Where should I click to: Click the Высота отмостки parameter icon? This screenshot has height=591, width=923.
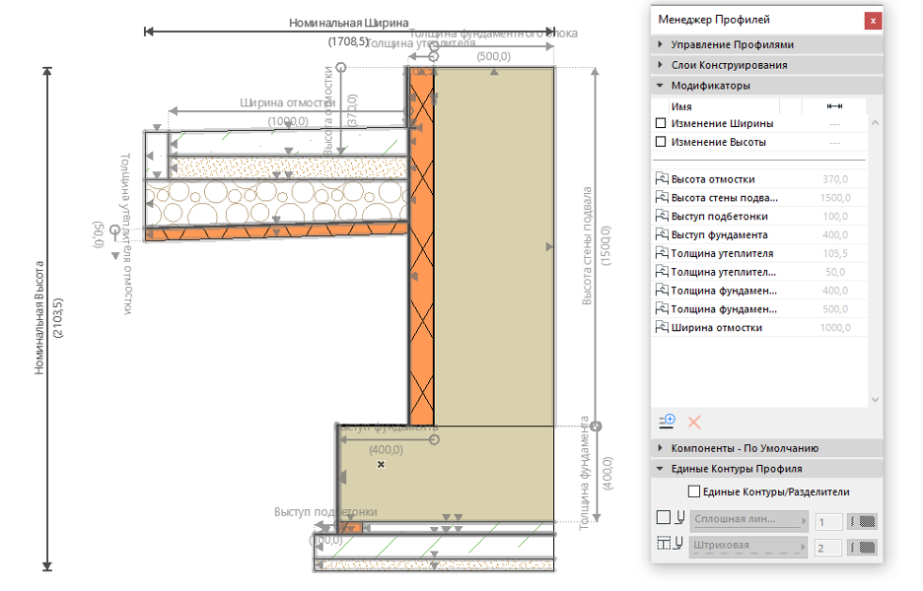(662, 179)
